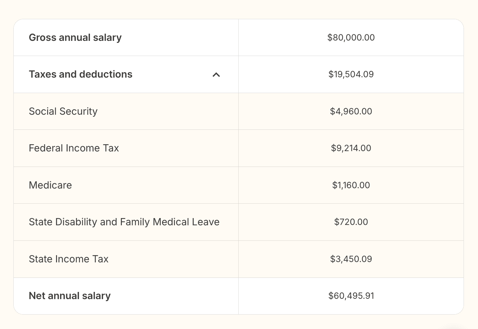The image size is (478, 329).
Task: Click the $720.00 disability leave amount
Action: pyautogui.click(x=351, y=222)
